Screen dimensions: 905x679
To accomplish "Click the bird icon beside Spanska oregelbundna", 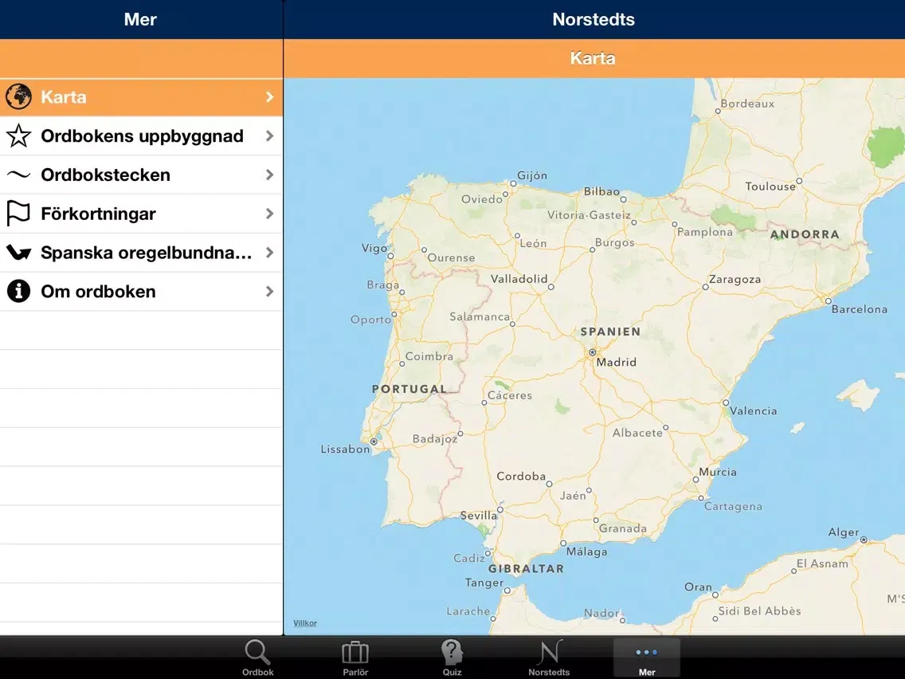I will click(x=18, y=253).
